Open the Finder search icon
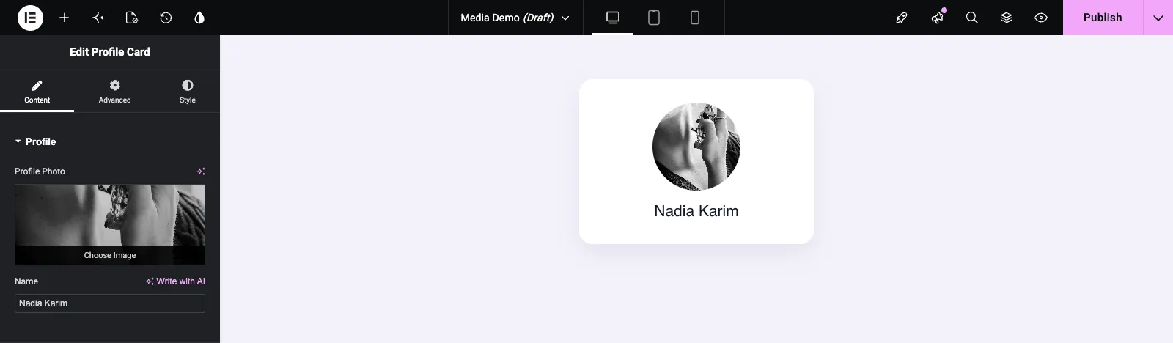Screen dimensions: 1173x343 click(x=972, y=18)
